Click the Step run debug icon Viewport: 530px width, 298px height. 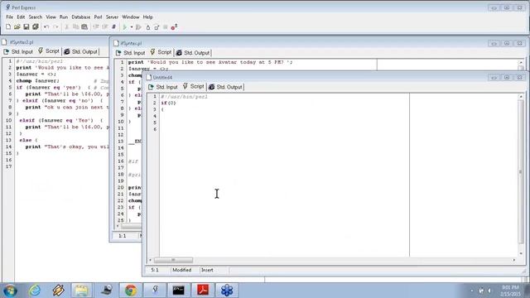138,27
